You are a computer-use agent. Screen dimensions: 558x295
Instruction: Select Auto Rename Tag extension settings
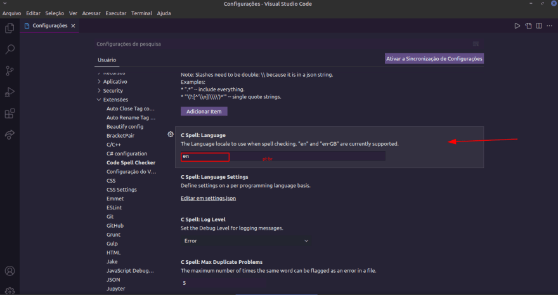click(x=131, y=117)
